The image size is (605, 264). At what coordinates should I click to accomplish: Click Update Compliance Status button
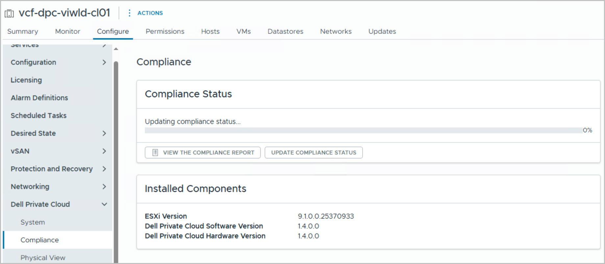coord(314,153)
